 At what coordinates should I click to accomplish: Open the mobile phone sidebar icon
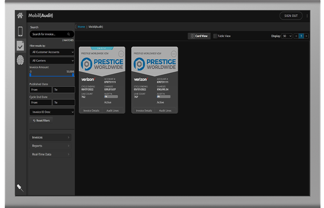click(20, 31)
